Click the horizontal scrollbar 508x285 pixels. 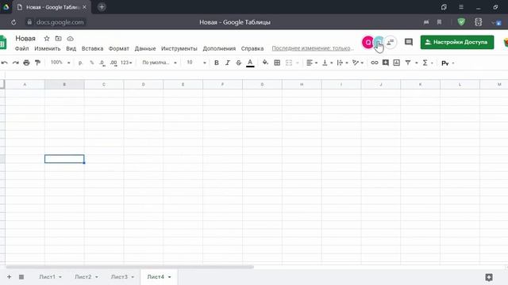(129, 267)
